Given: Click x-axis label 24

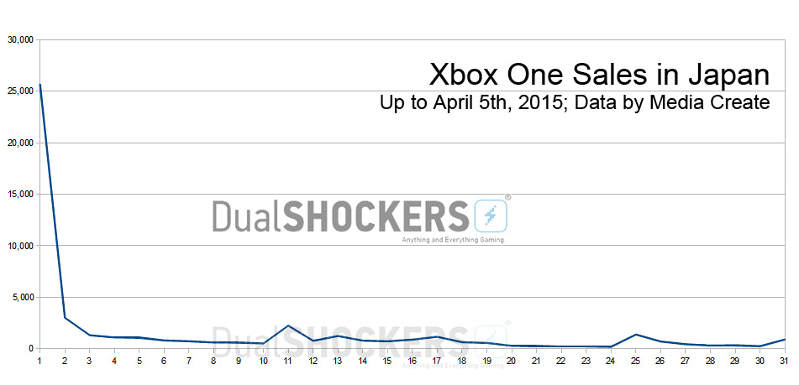Looking at the screenshot, I should tap(611, 360).
